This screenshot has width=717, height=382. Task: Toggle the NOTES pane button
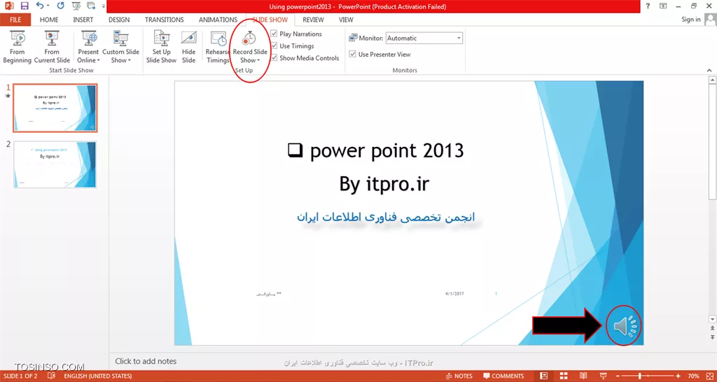coord(459,376)
